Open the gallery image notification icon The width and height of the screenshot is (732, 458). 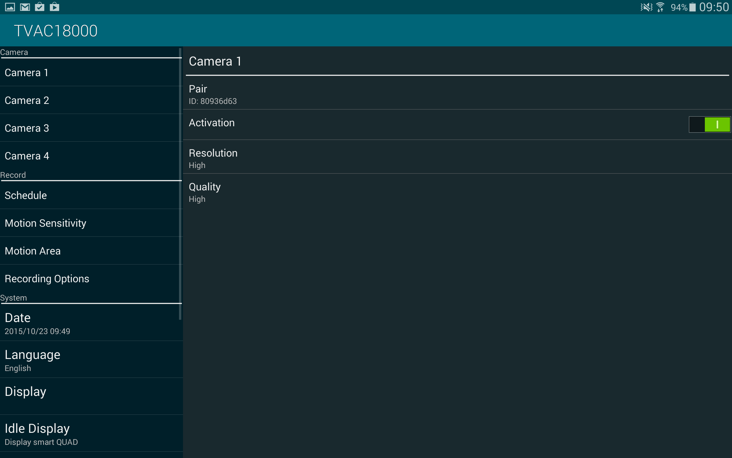10,7
